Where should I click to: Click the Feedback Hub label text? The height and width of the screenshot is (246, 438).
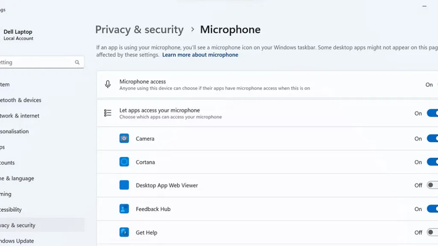(x=153, y=209)
